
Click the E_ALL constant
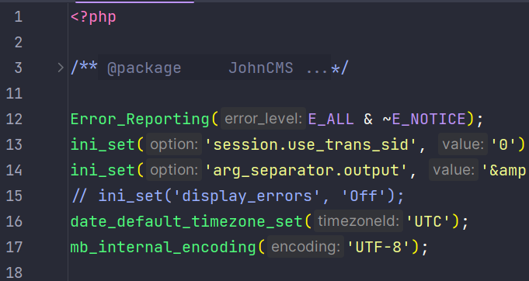pos(331,119)
